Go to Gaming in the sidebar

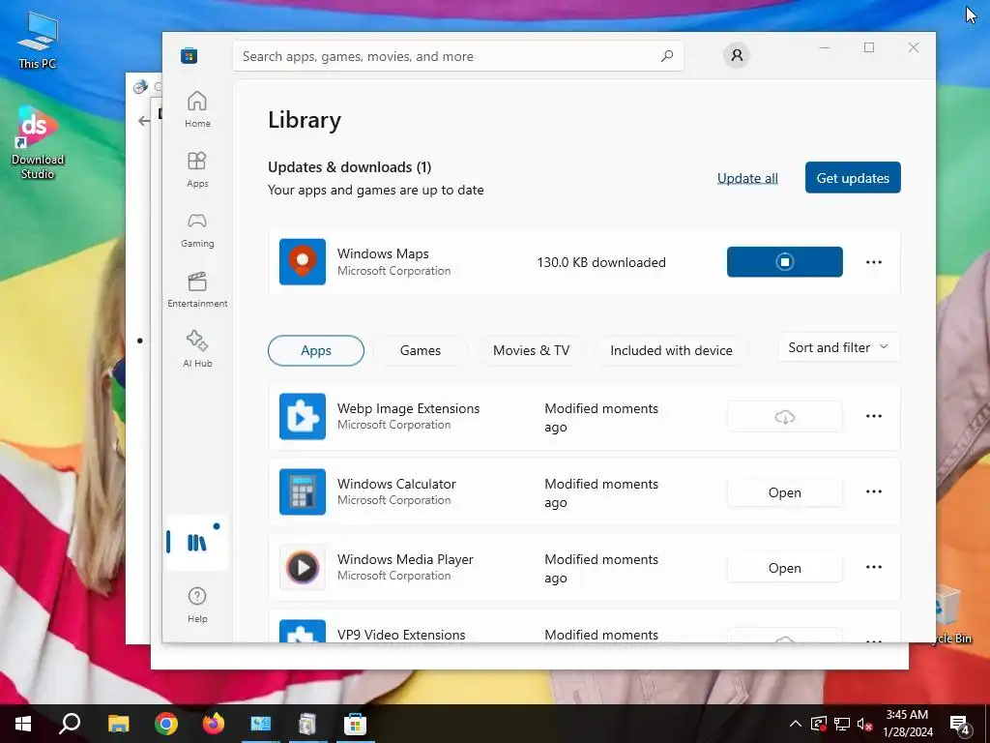tap(197, 229)
